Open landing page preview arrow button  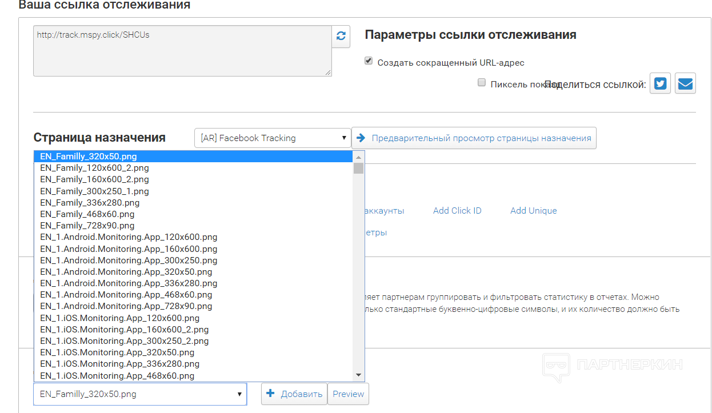click(x=474, y=138)
